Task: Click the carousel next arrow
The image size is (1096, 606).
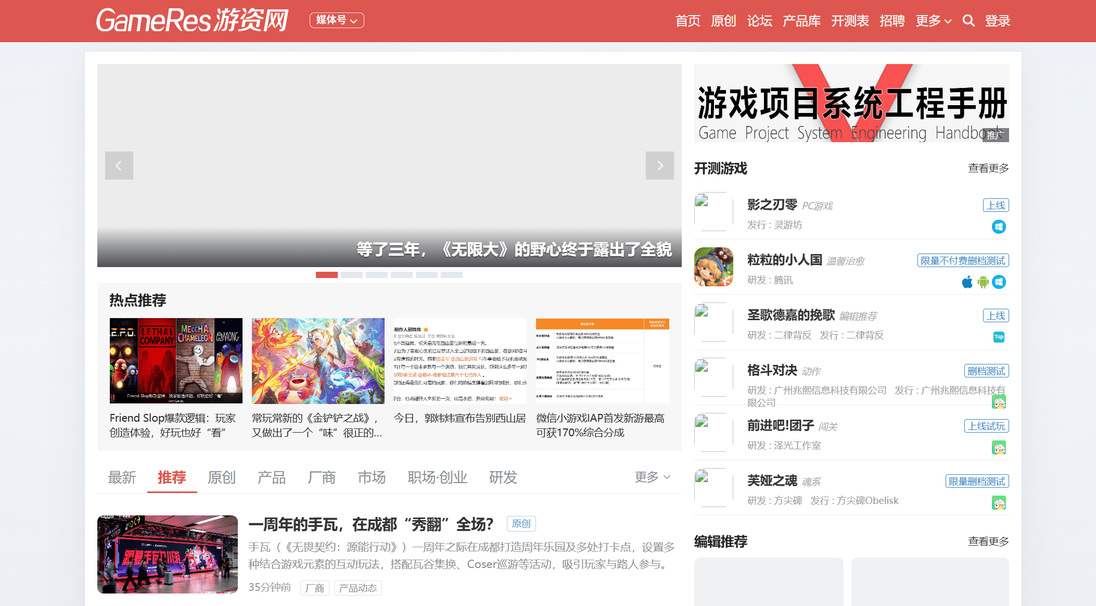Action: point(660,166)
